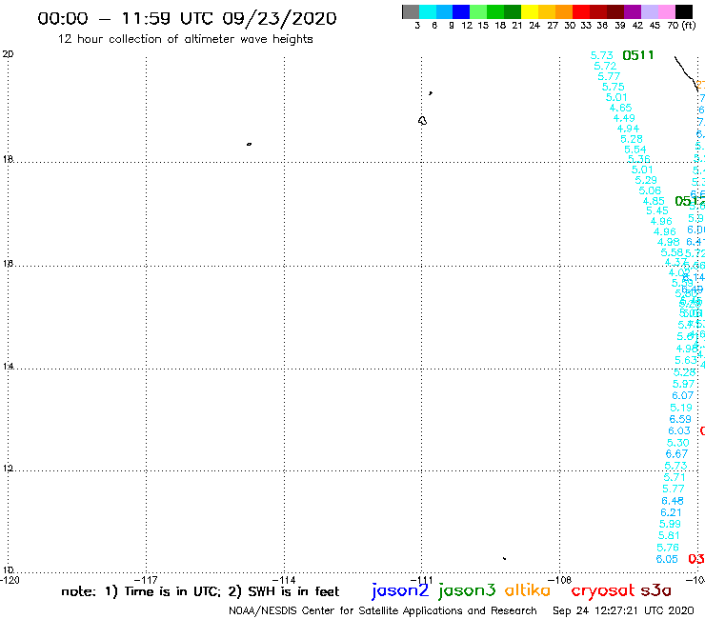Screen dimensions: 705x619
Task: Click the NOAA/NESDIS credit line
Action: pyautogui.click(x=383, y=610)
